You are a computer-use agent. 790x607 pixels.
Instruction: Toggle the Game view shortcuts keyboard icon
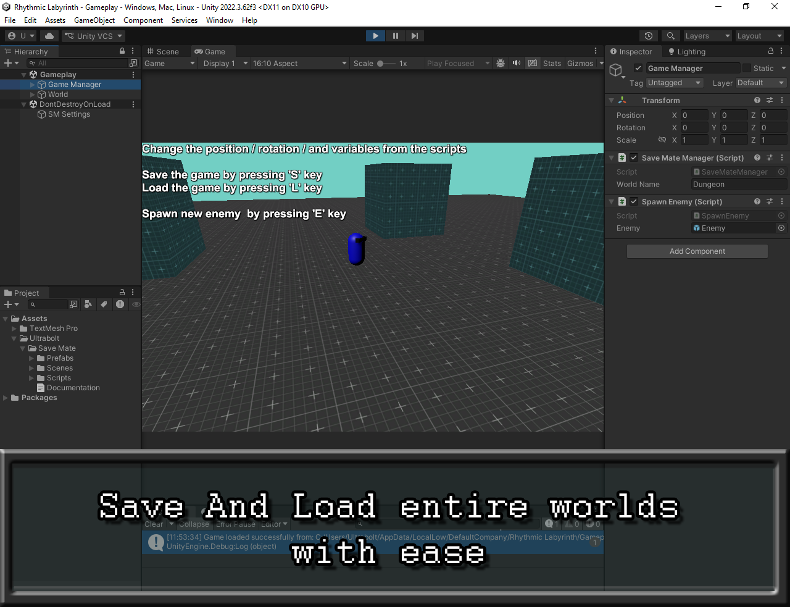pyautogui.click(x=533, y=63)
